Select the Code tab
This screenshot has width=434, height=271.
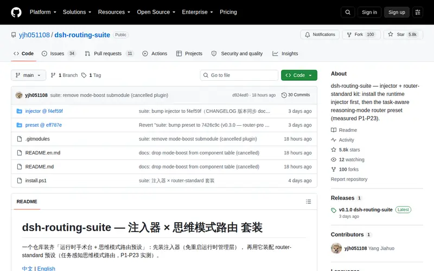[x=24, y=54]
